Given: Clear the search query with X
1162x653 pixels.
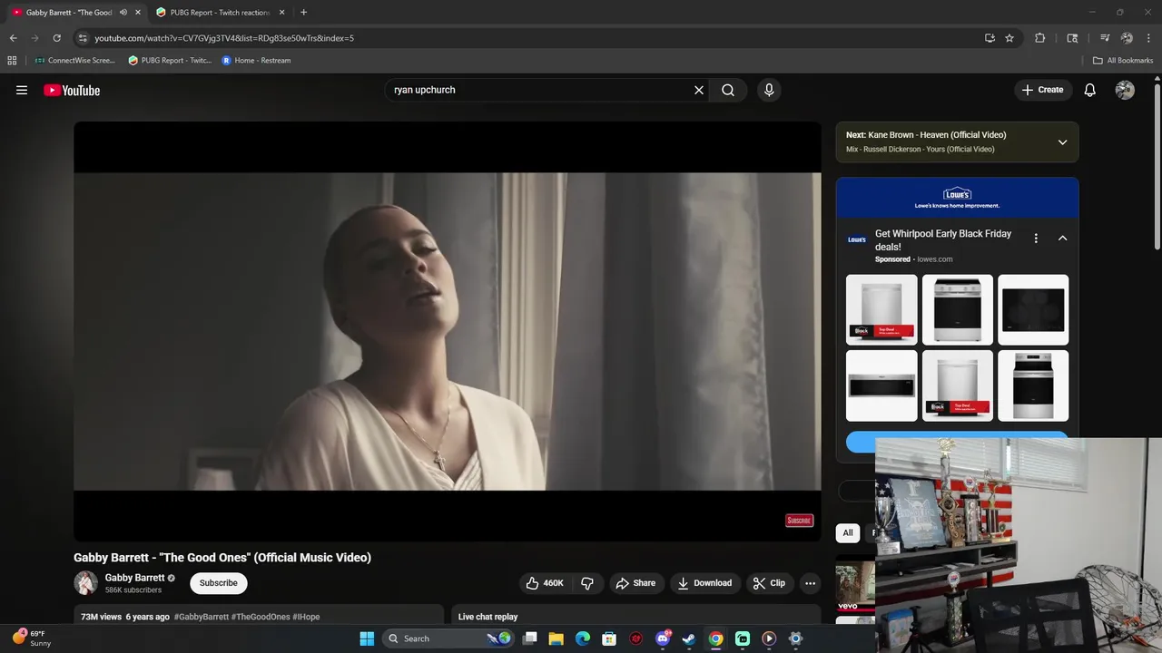Looking at the screenshot, I should click(x=699, y=90).
